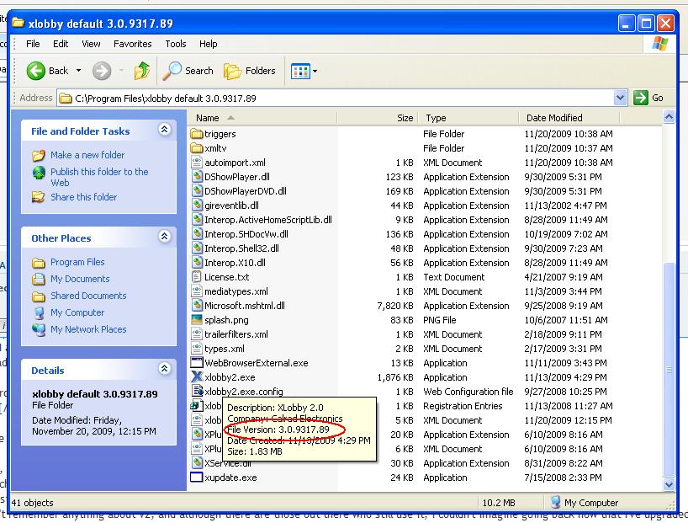Click the Share this folder icon
Screen dimensions: 688x523
click(39, 197)
